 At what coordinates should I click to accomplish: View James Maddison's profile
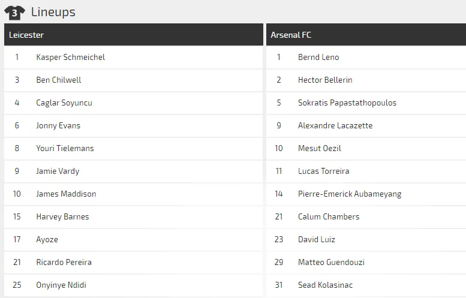(66, 194)
